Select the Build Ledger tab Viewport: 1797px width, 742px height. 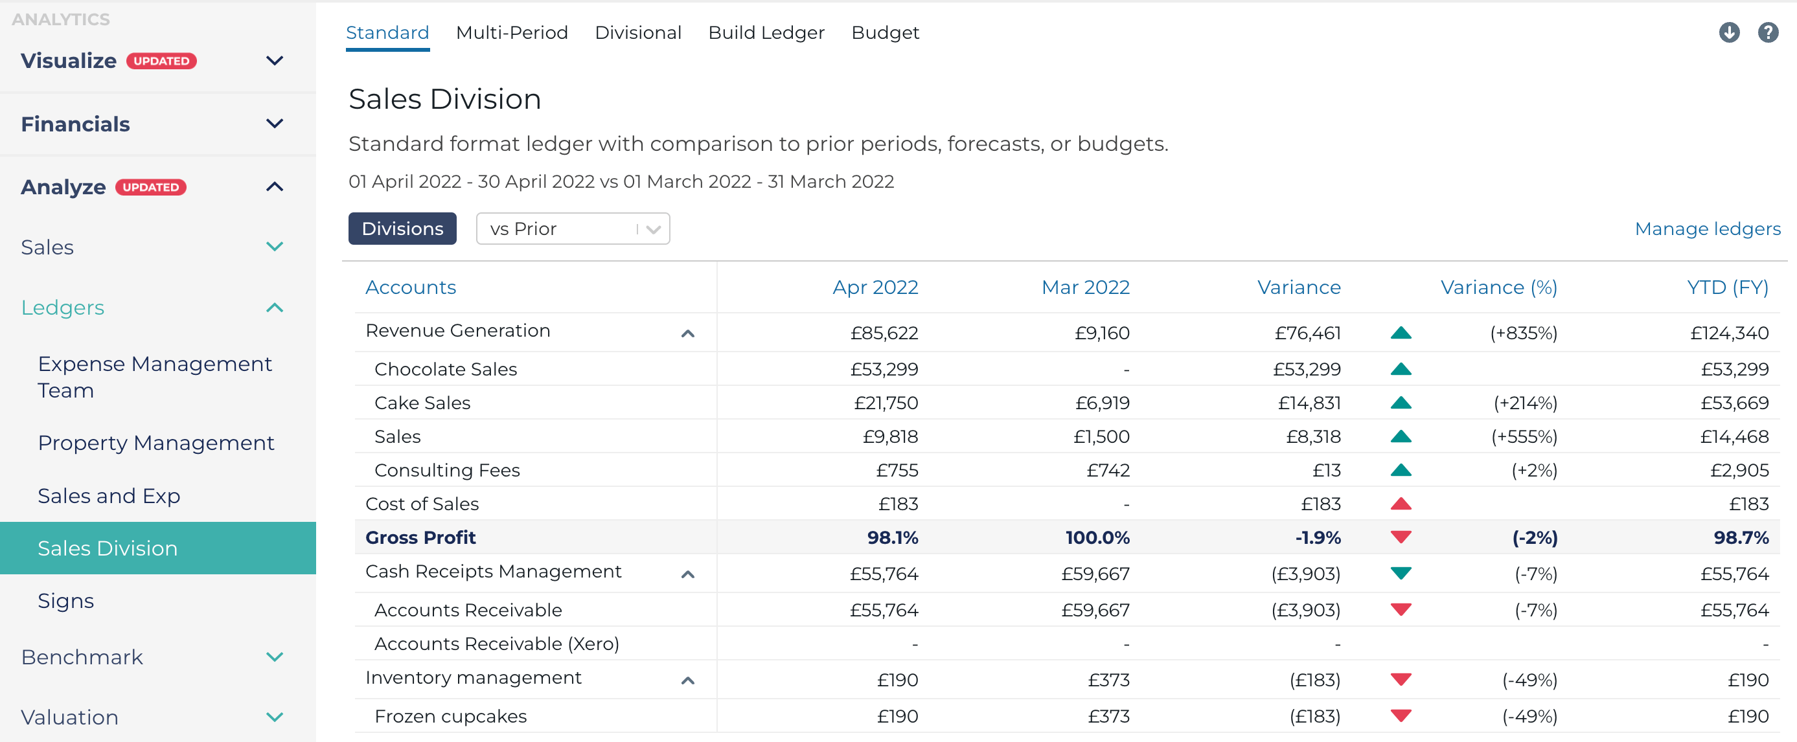766,32
